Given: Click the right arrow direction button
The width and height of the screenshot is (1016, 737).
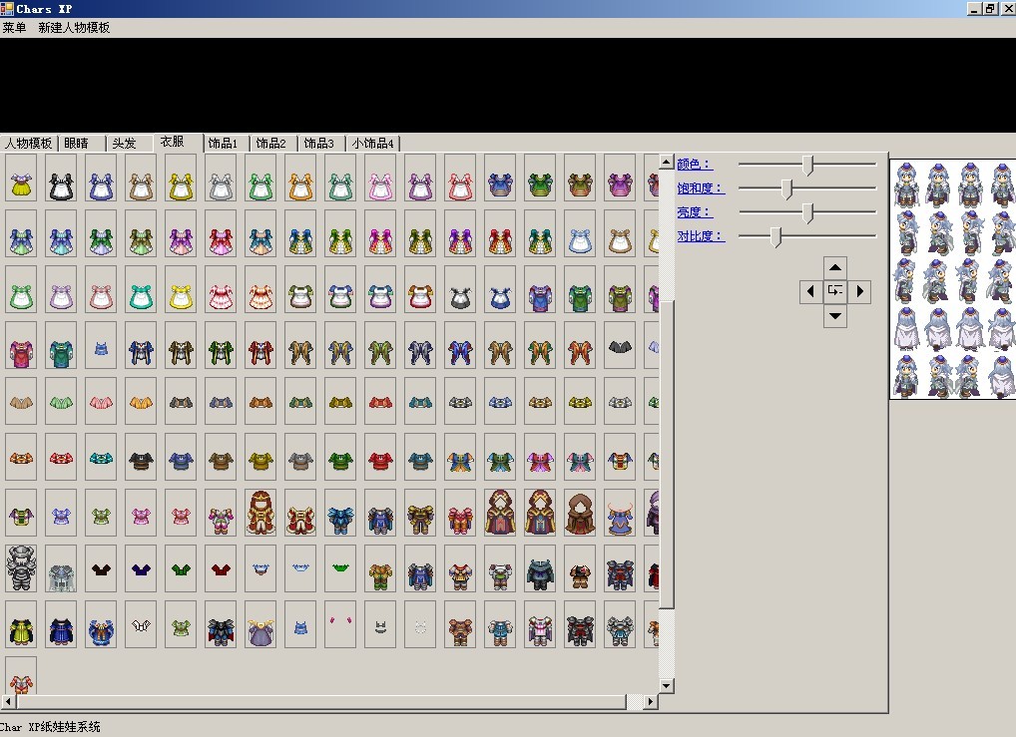Looking at the screenshot, I should [859, 291].
